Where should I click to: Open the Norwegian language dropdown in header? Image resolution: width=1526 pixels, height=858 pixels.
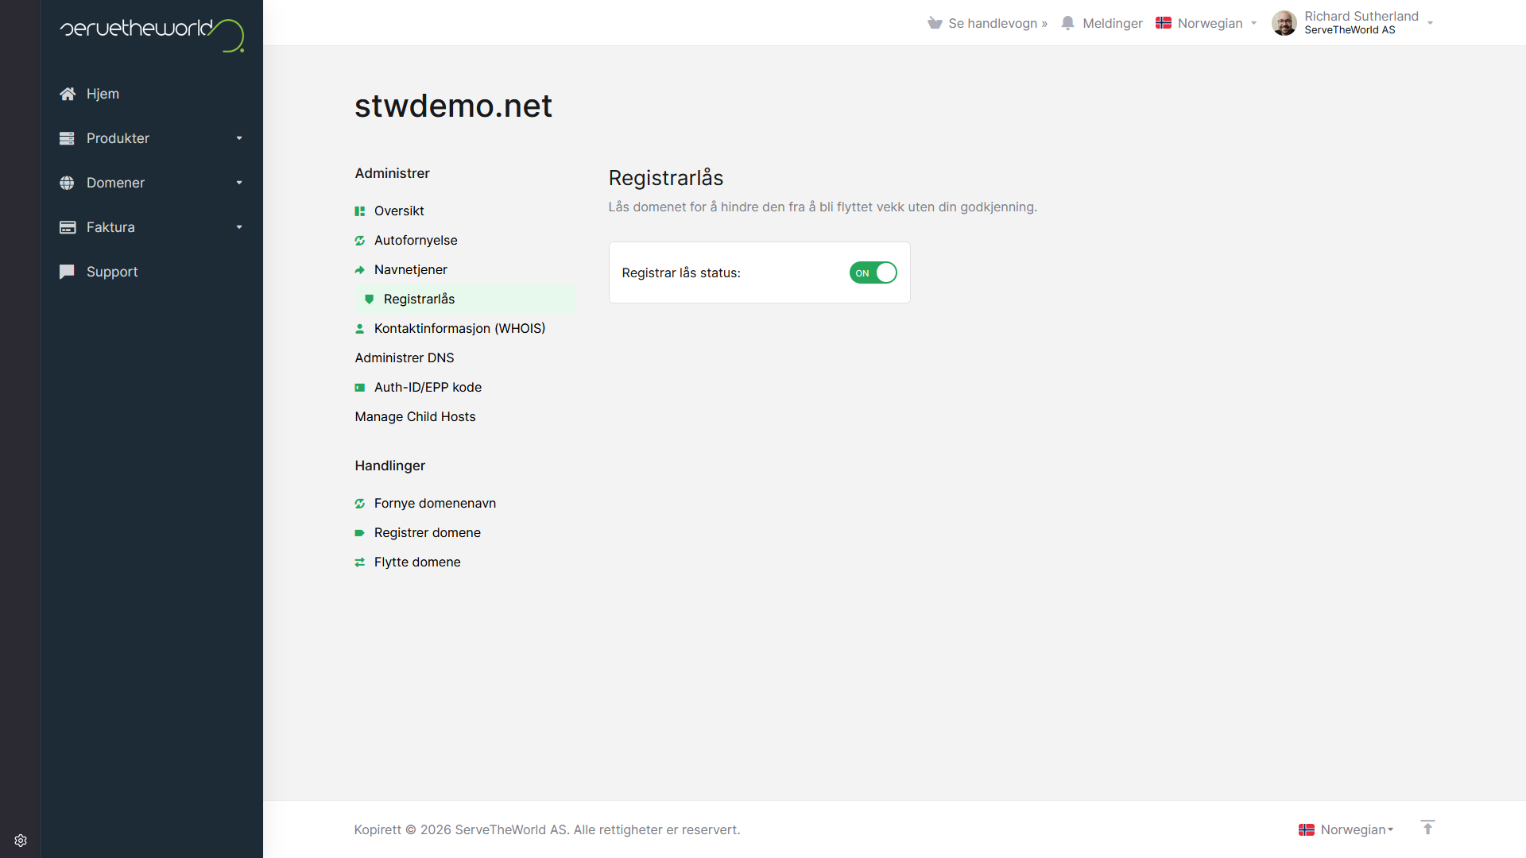[x=1206, y=23]
